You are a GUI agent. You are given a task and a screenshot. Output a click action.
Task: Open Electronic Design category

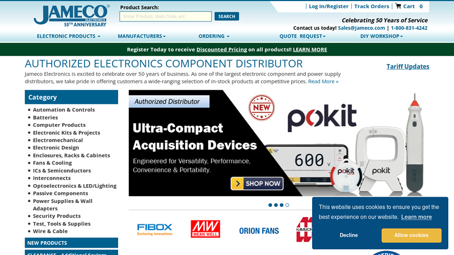click(x=56, y=148)
